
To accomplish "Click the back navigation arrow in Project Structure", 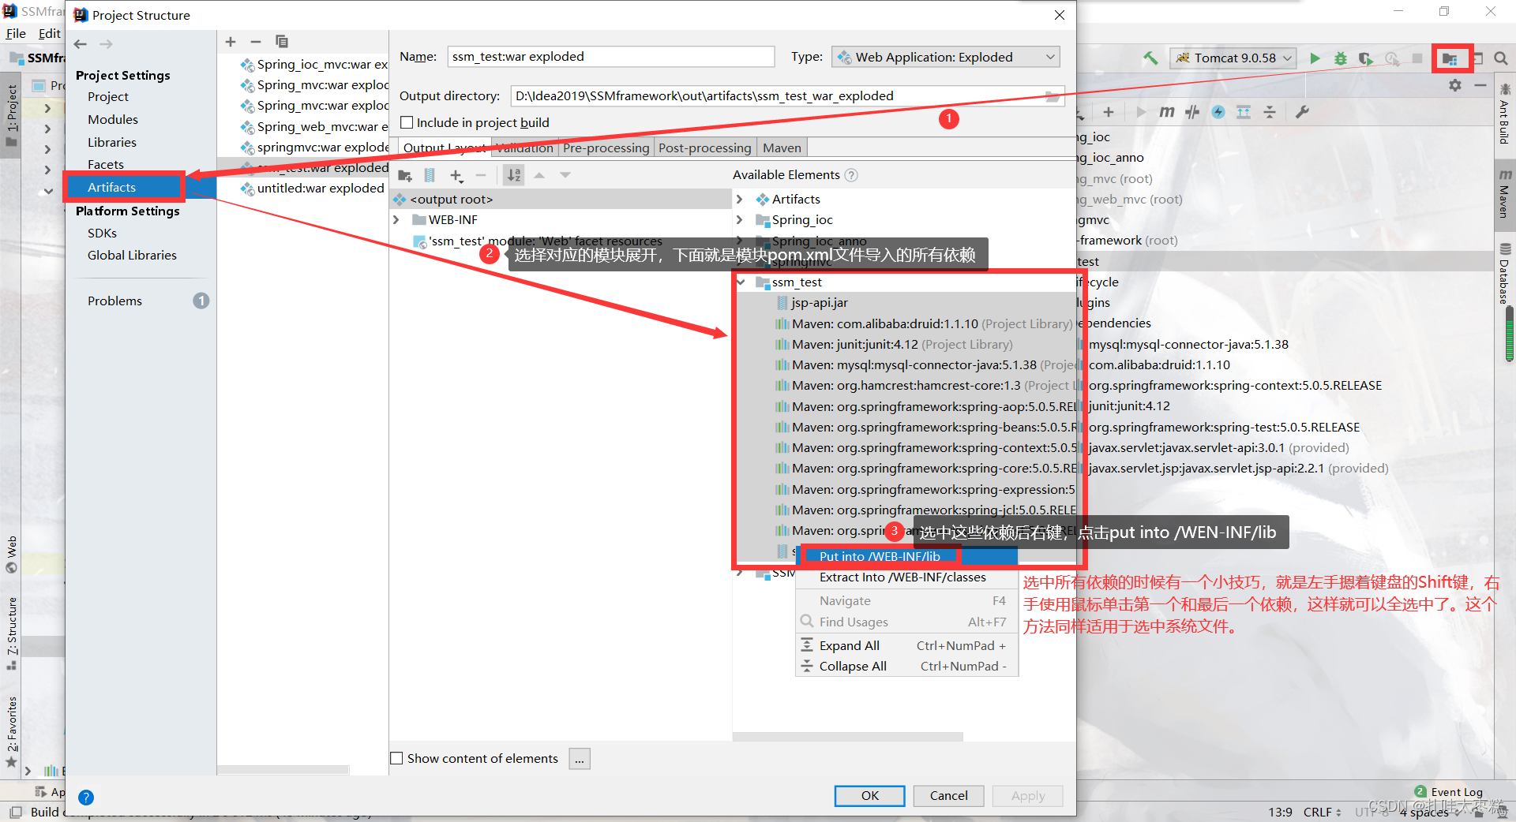I will point(81,44).
